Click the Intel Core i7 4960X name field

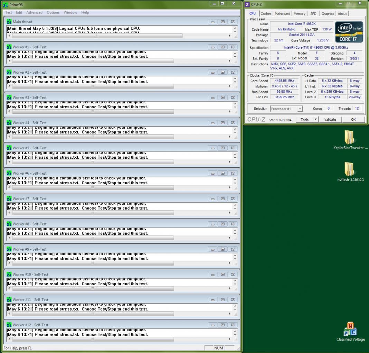coord(302,24)
